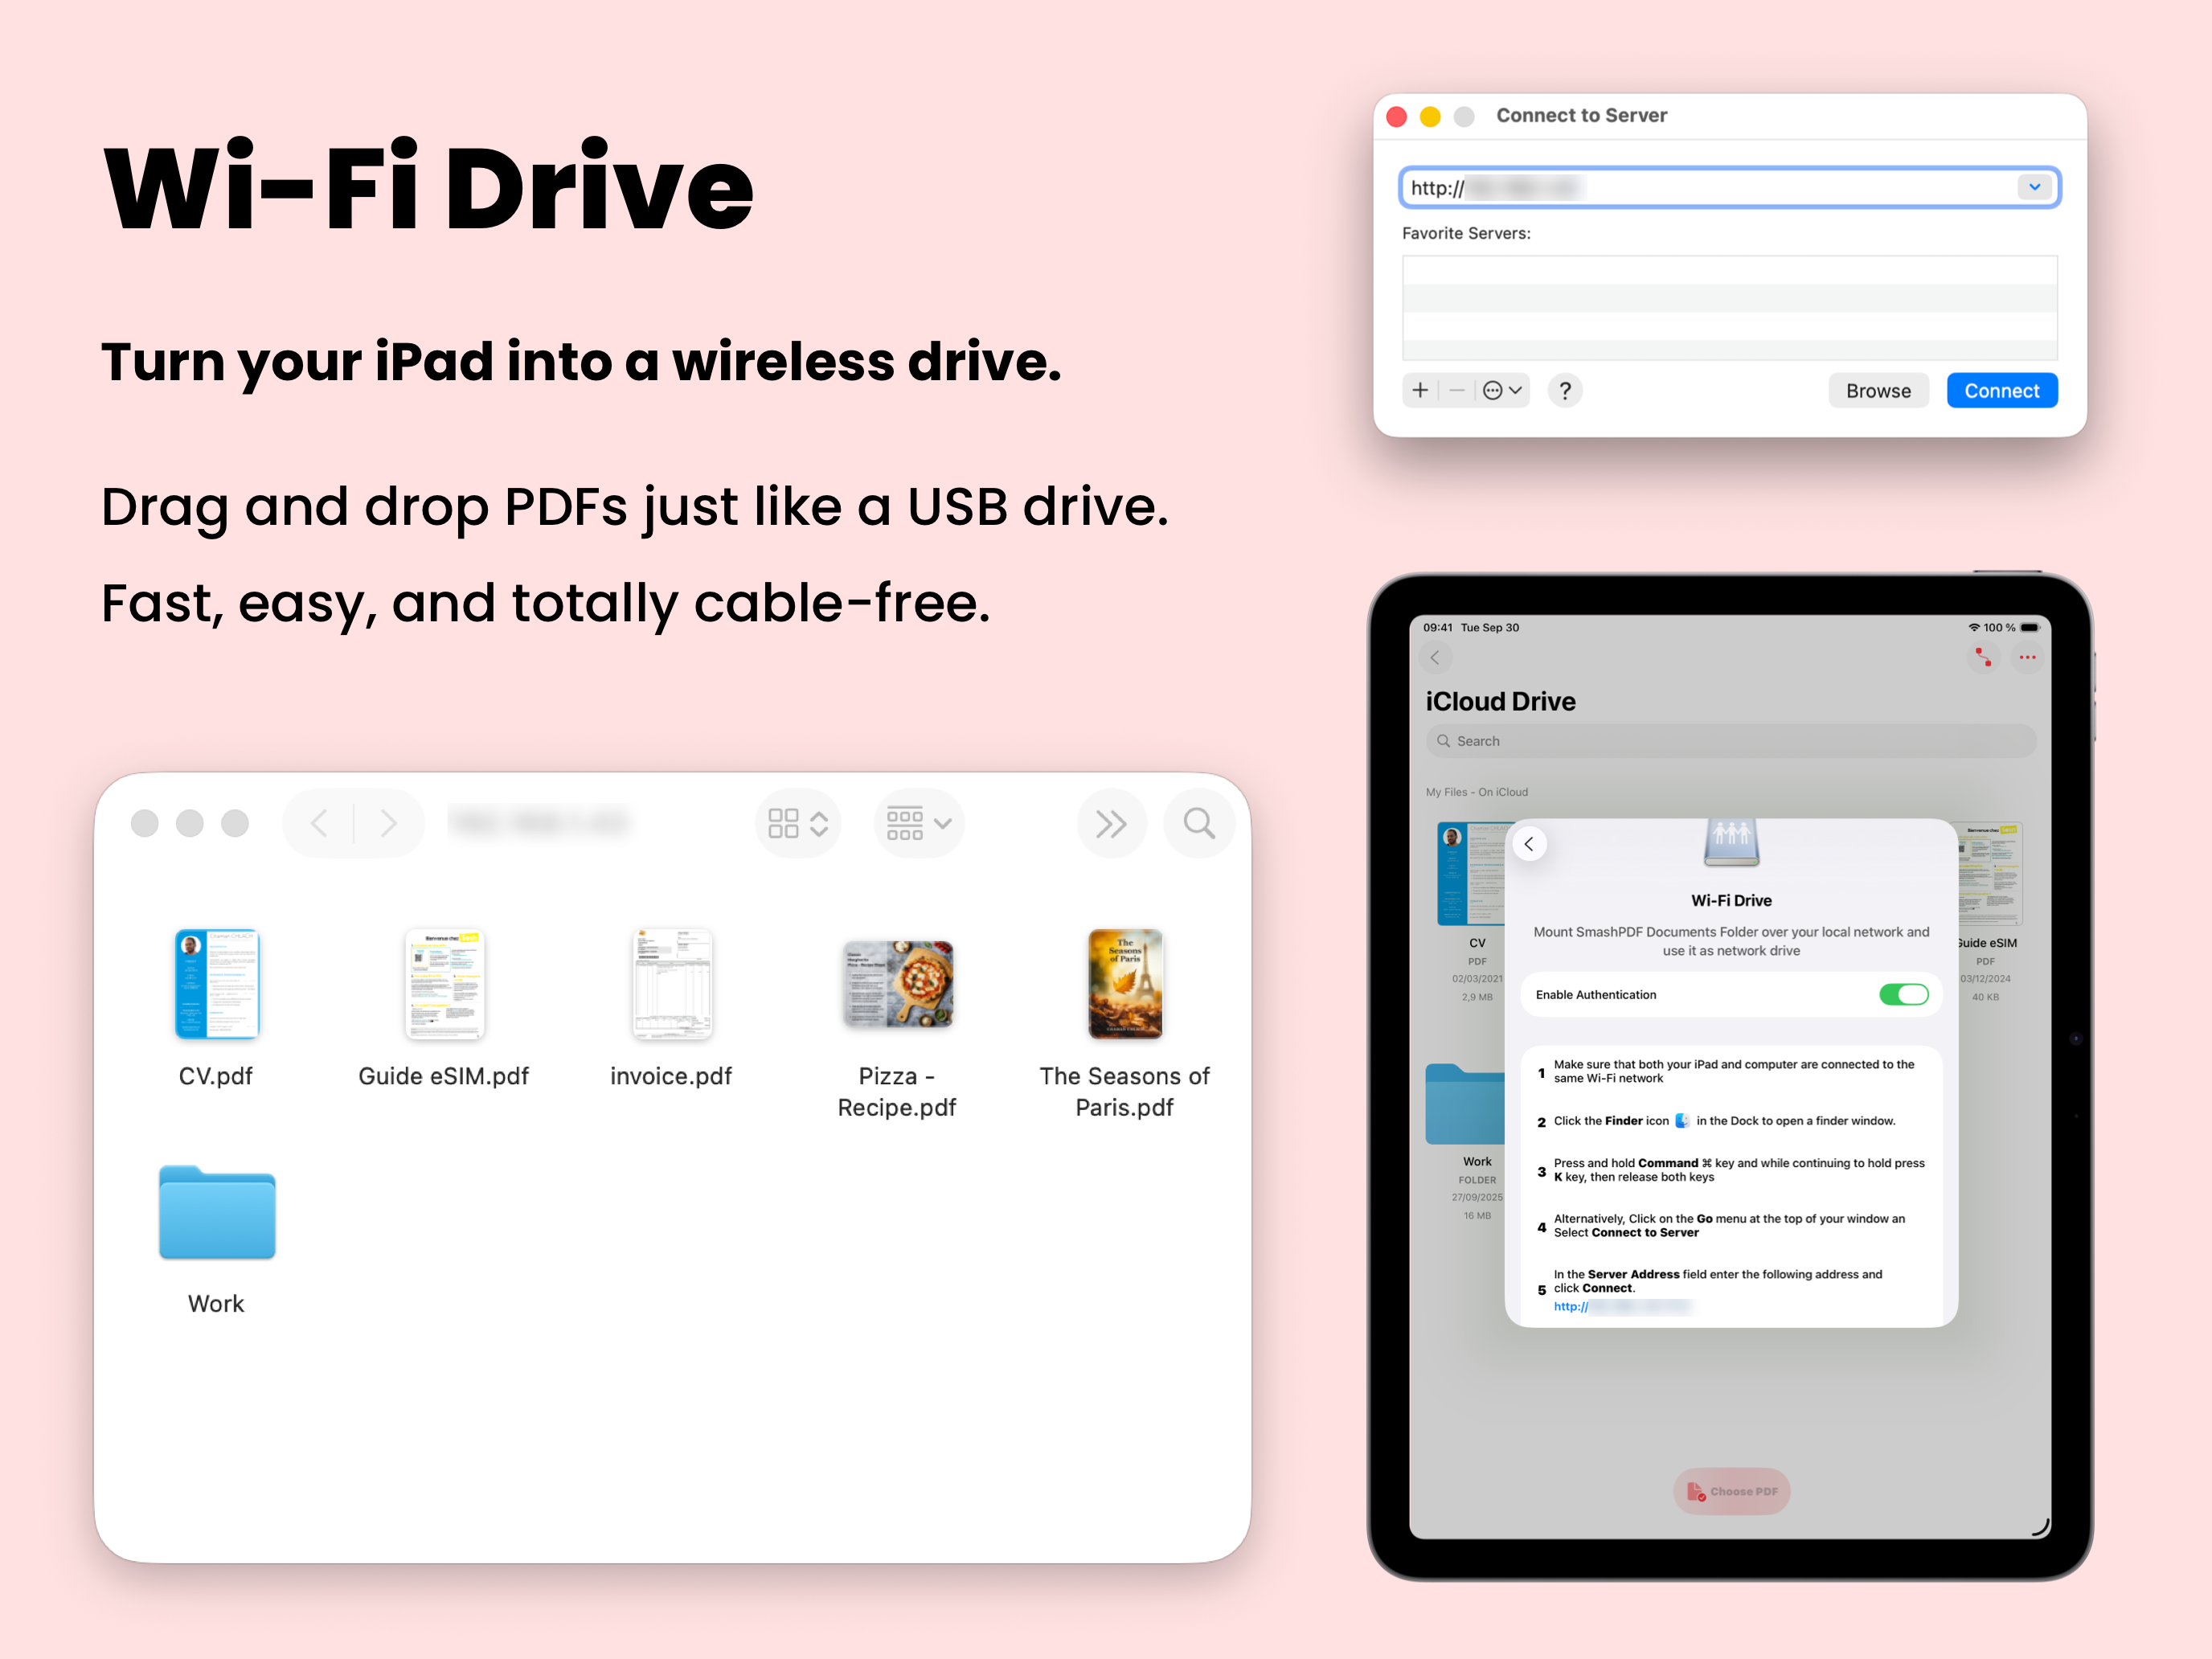Click the Finder search magnifier icon
This screenshot has height=1659, width=2212.
(1198, 823)
